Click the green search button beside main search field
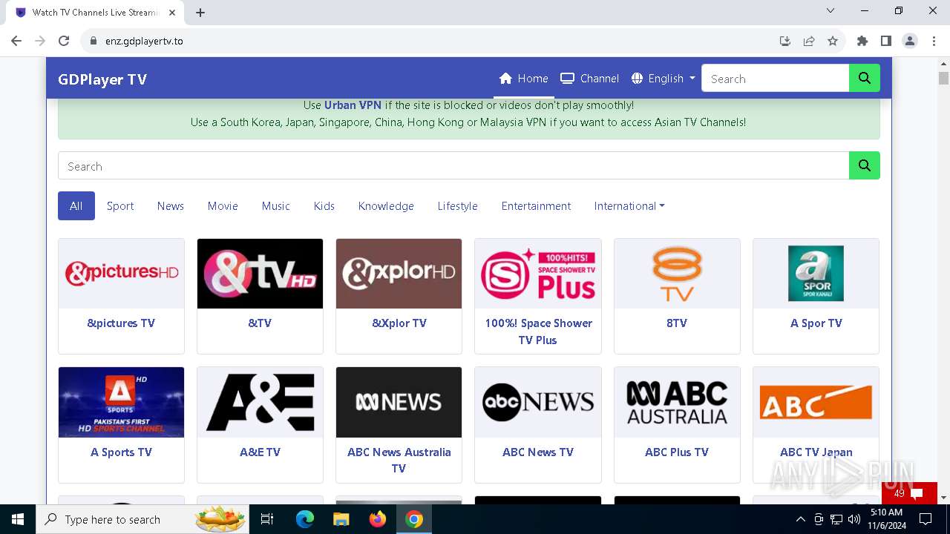Image resolution: width=950 pixels, height=534 pixels. (x=864, y=165)
